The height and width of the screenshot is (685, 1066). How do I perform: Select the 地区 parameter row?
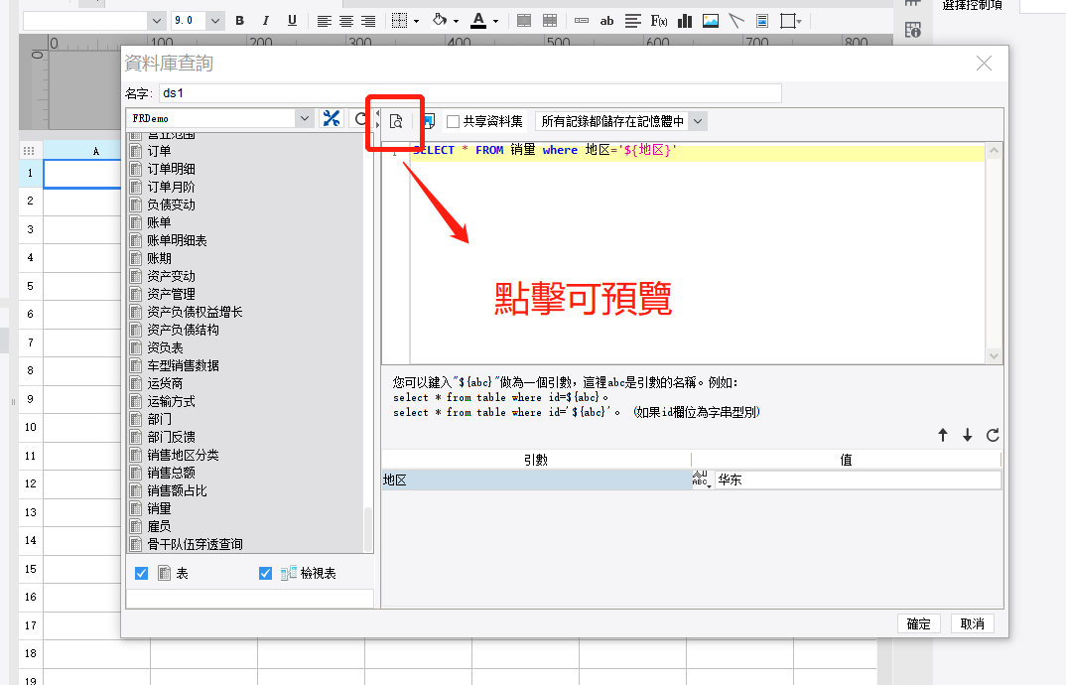coord(536,479)
